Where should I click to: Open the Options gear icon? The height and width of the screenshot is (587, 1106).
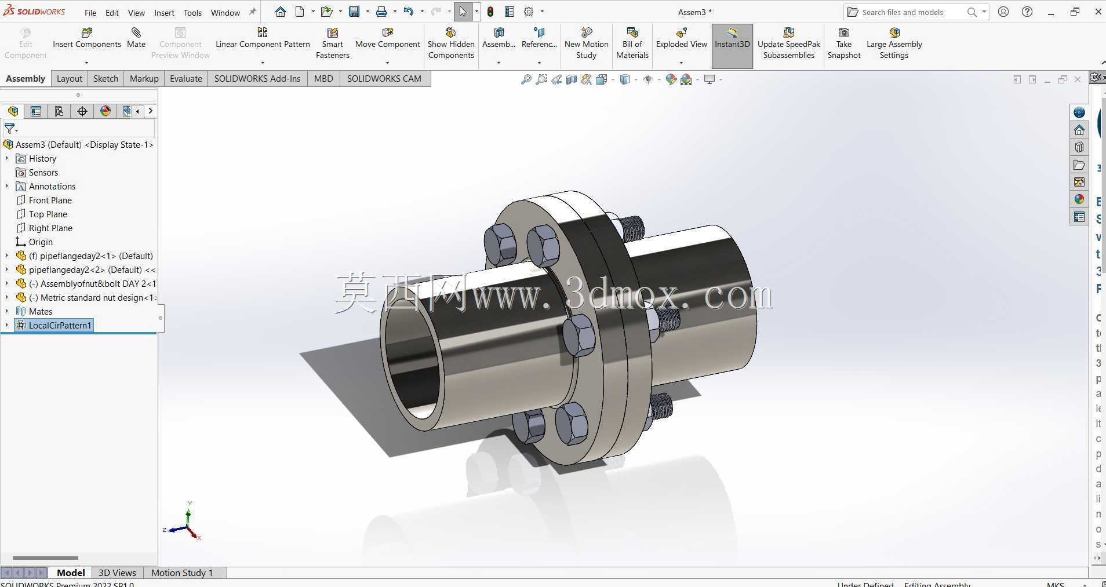pyautogui.click(x=529, y=12)
